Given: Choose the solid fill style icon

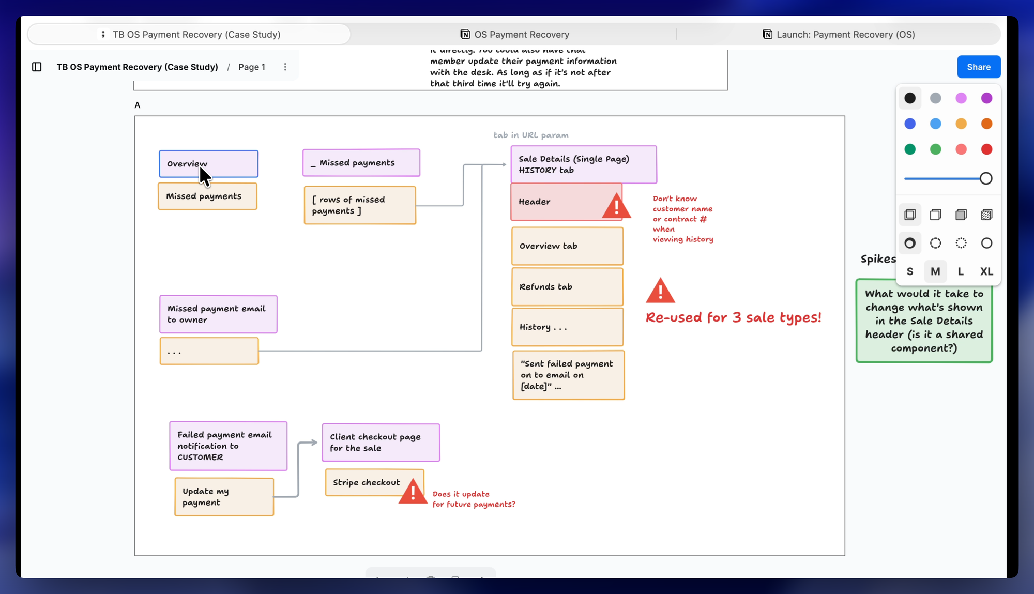Looking at the screenshot, I should tap(961, 215).
